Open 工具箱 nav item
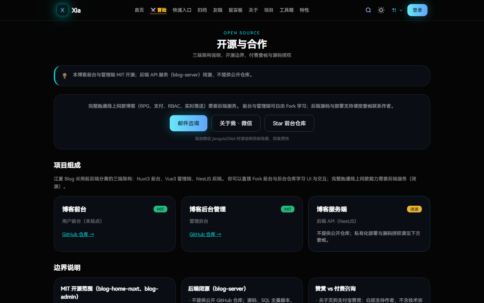484x303 pixels. pos(286,10)
